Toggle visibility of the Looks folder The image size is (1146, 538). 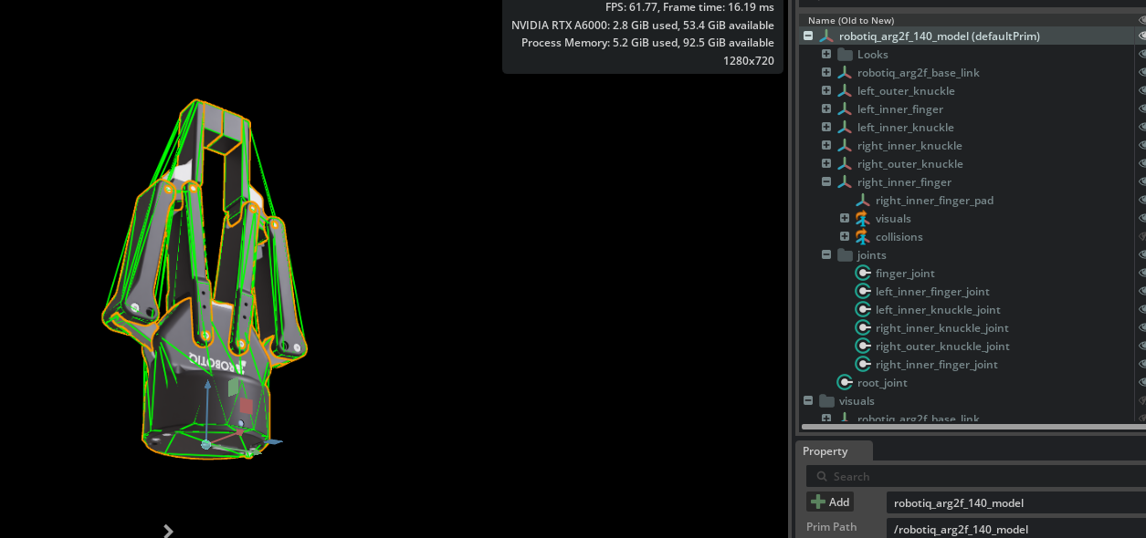click(1141, 55)
